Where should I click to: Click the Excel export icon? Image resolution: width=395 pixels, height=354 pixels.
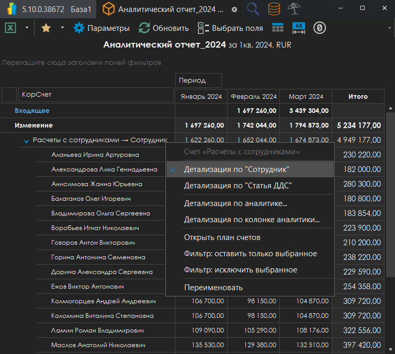[10, 28]
